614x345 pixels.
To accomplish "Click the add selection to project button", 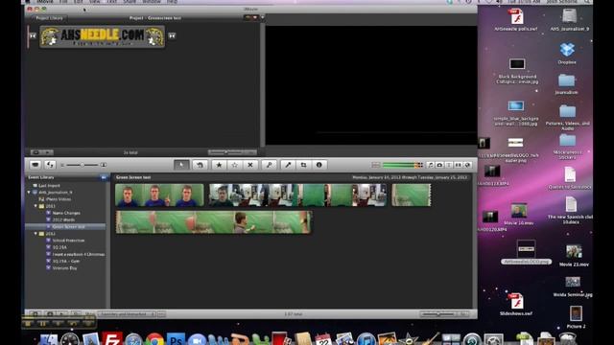I will pyautogui.click(x=200, y=165).
